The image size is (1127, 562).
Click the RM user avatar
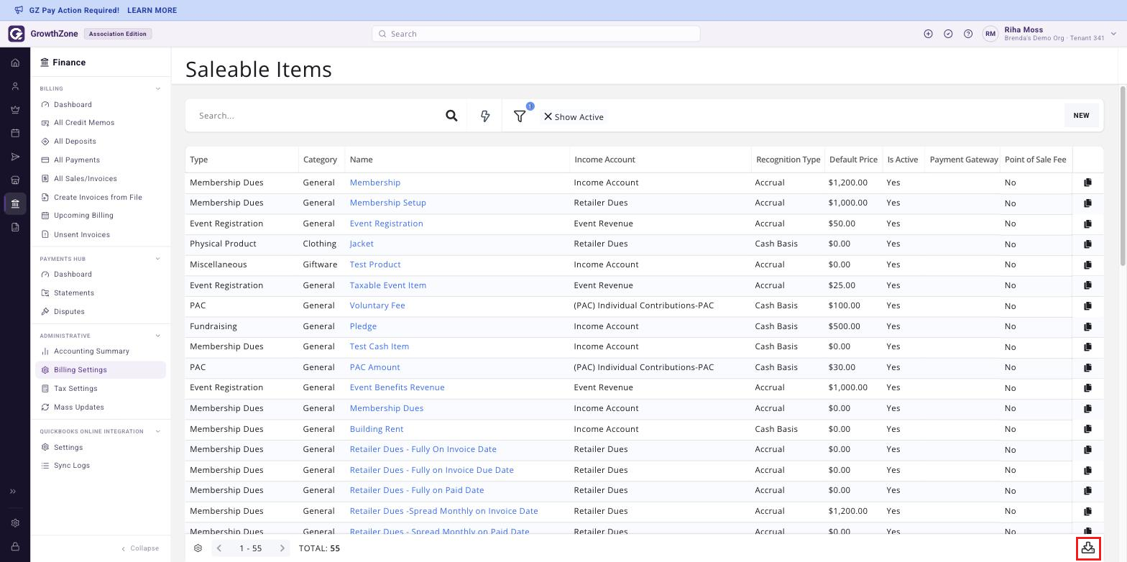(990, 34)
